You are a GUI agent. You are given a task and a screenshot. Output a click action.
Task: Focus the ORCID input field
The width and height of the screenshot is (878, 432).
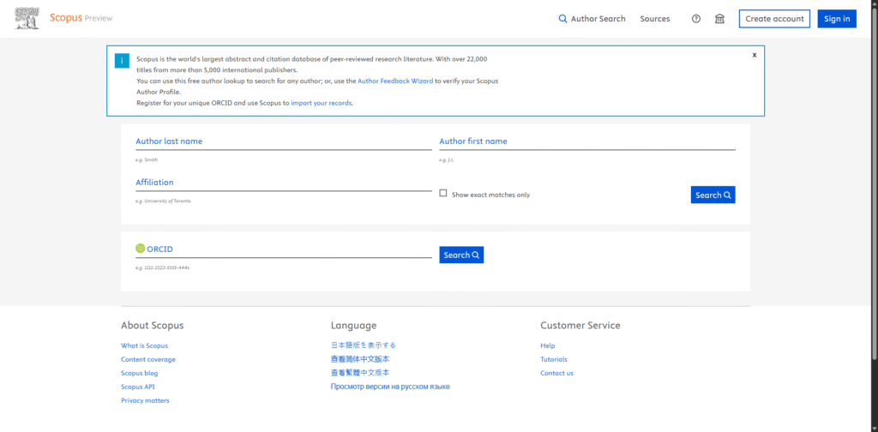283,249
